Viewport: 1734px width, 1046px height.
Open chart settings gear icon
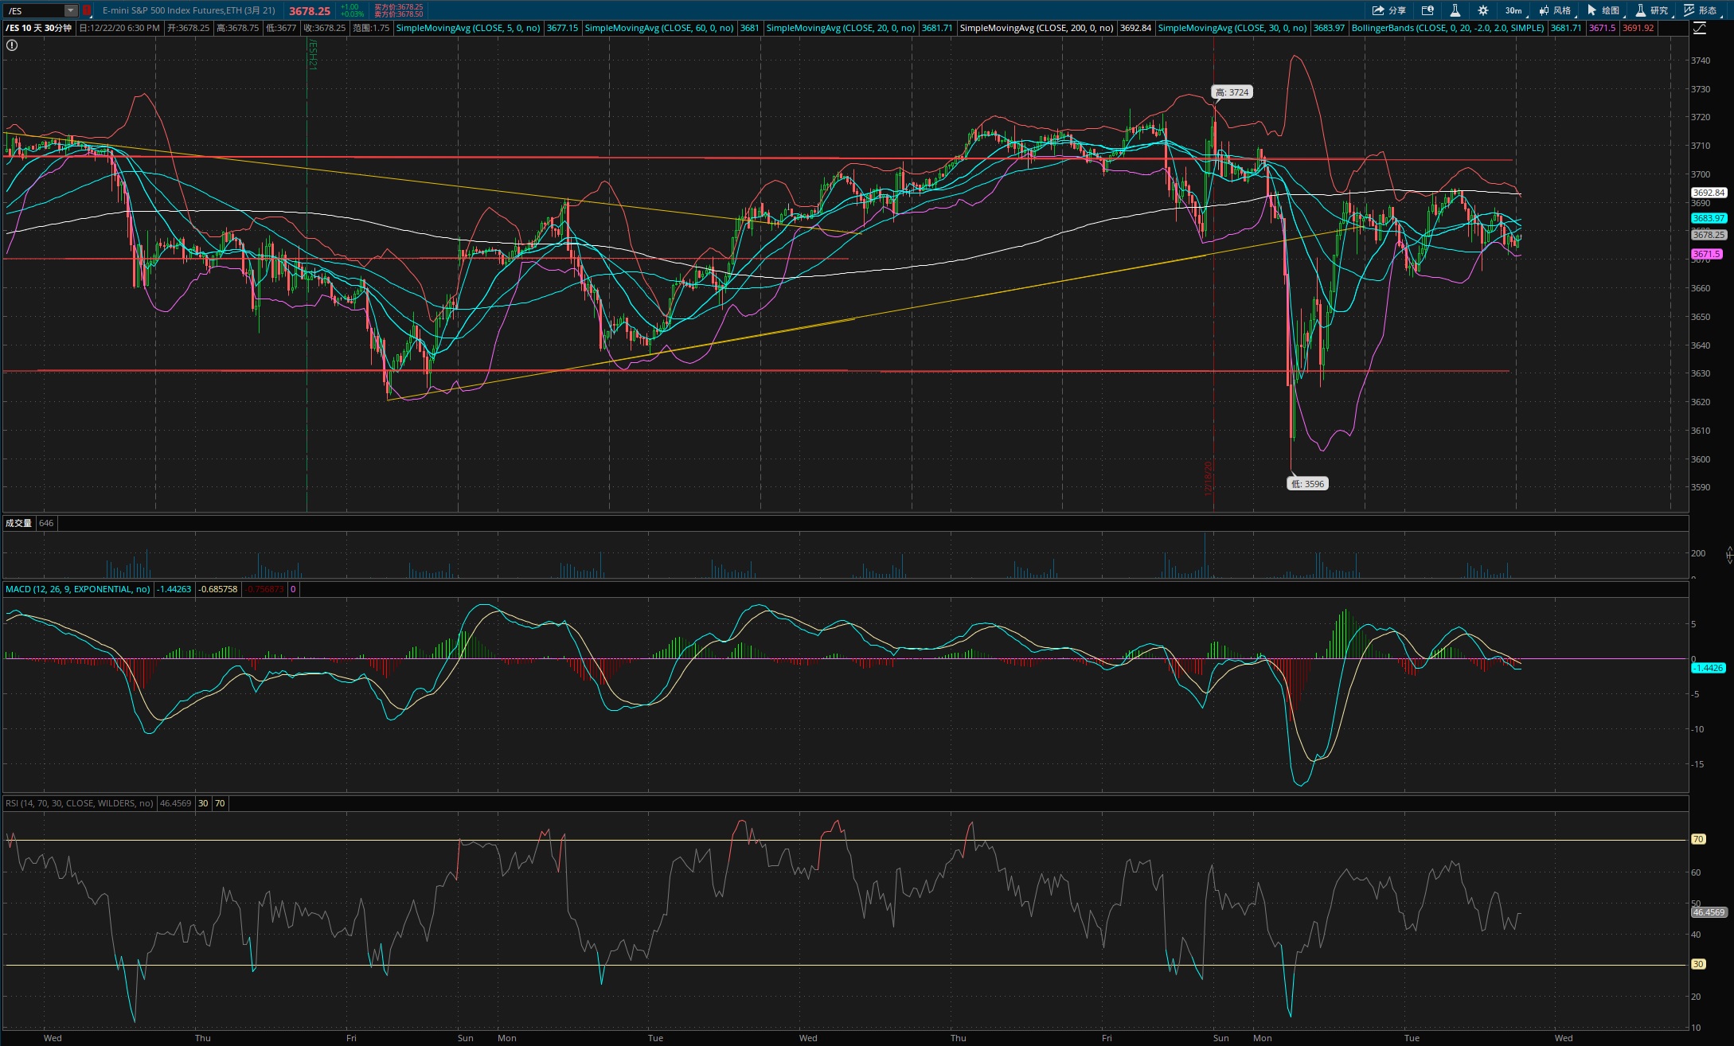click(1483, 10)
